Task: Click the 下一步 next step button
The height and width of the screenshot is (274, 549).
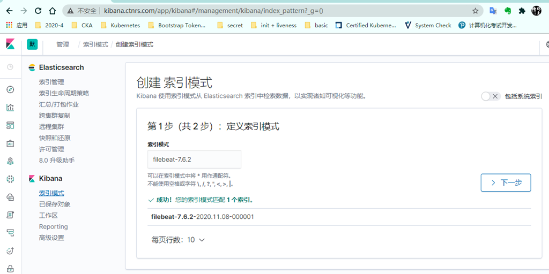Action: coord(506,182)
